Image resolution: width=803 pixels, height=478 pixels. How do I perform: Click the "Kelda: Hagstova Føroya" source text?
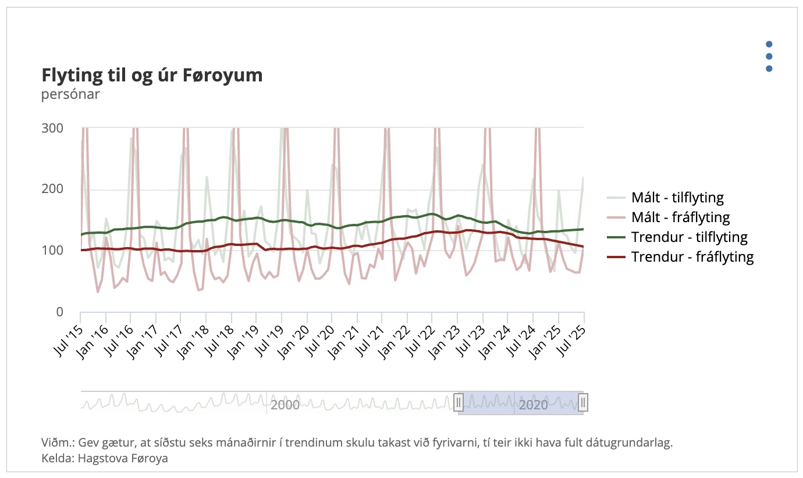105,458
